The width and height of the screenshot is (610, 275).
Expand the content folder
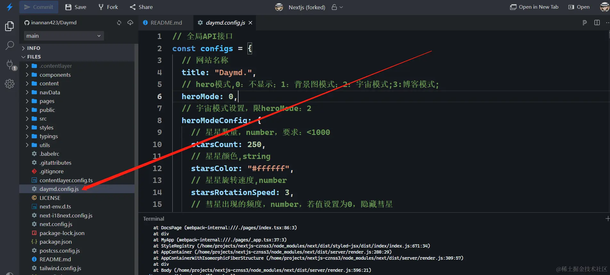[77, 83]
